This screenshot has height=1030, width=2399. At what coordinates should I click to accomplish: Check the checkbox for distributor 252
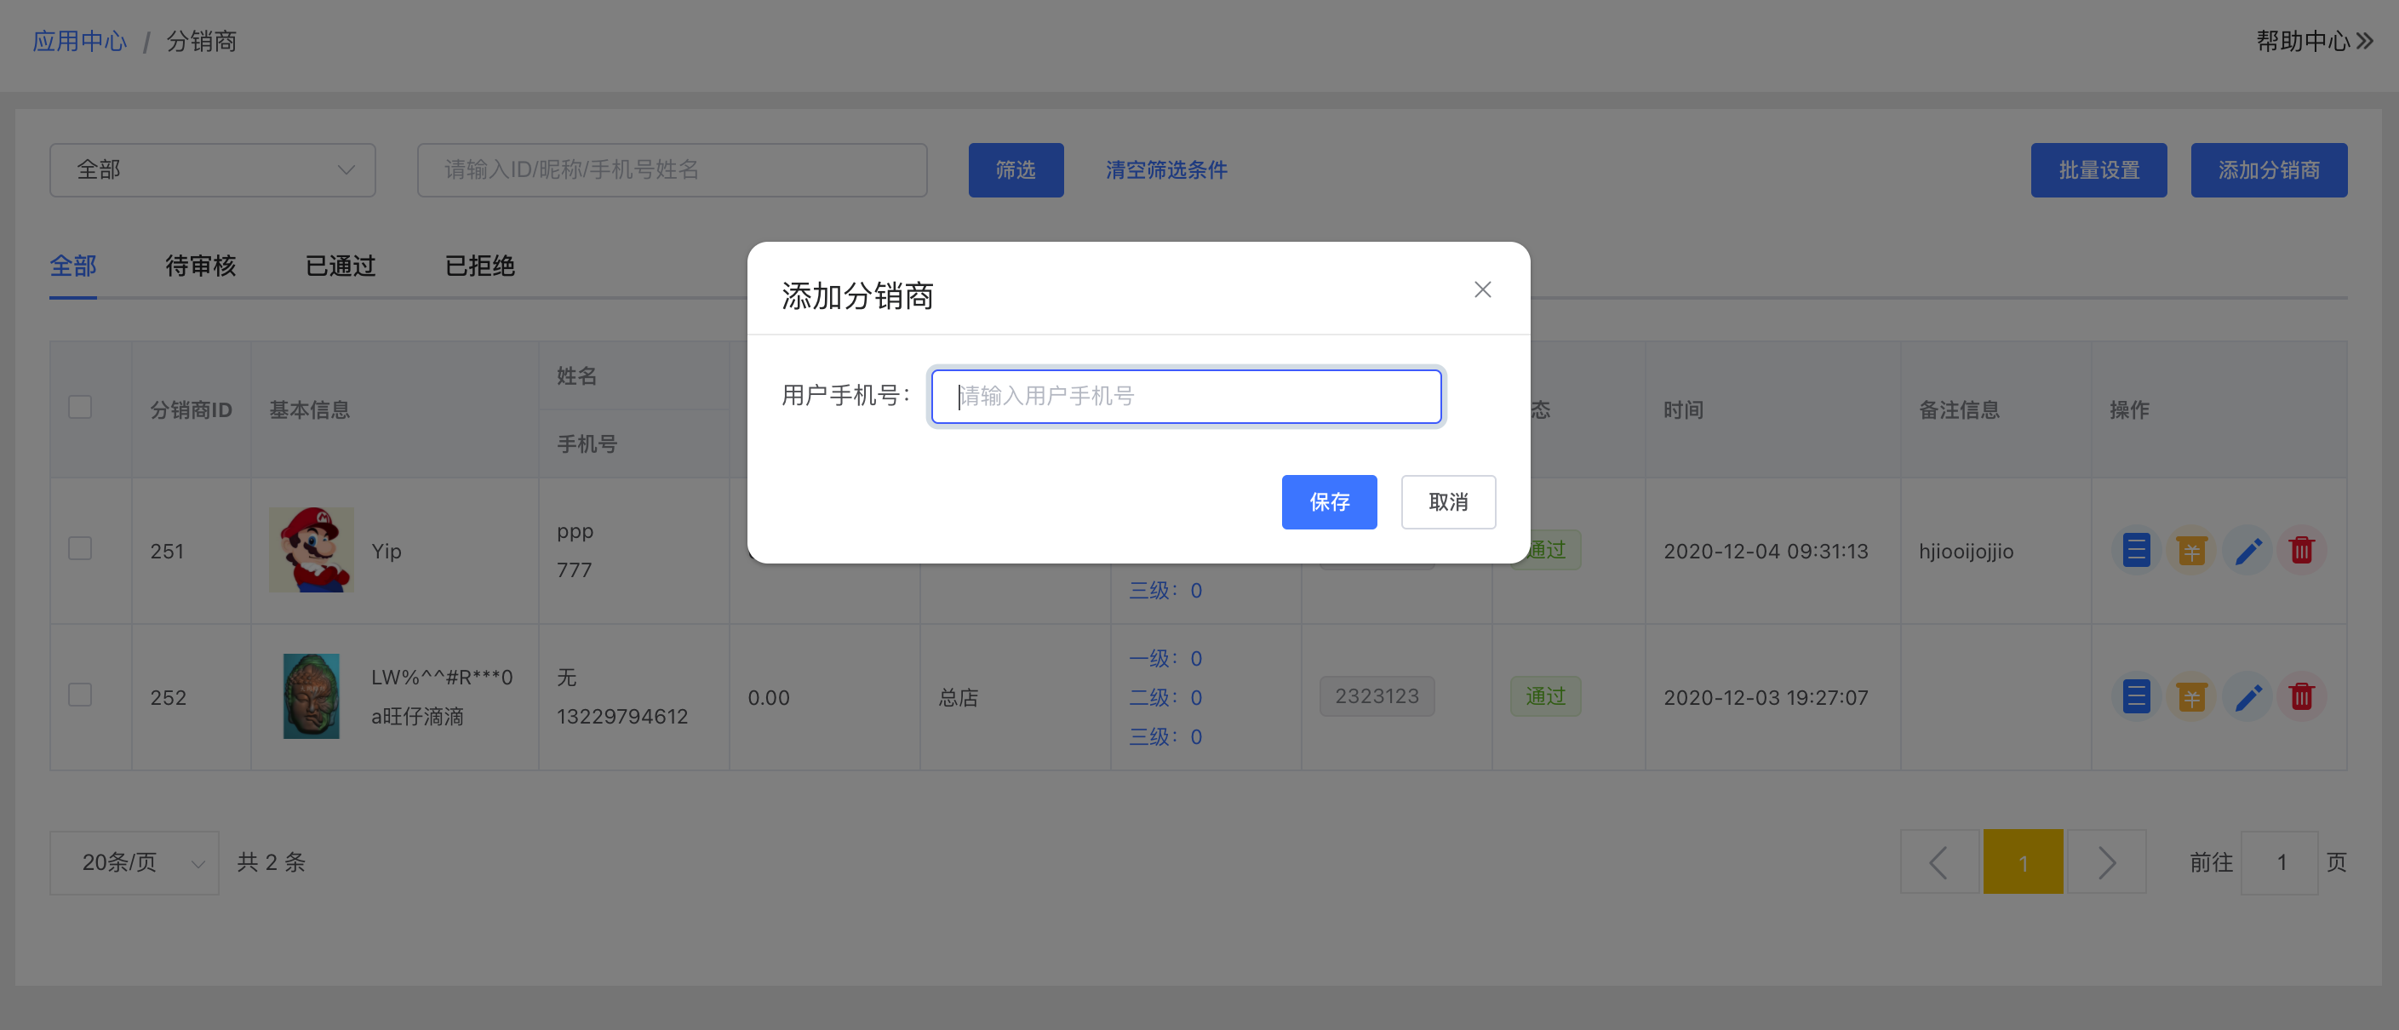[x=80, y=695]
